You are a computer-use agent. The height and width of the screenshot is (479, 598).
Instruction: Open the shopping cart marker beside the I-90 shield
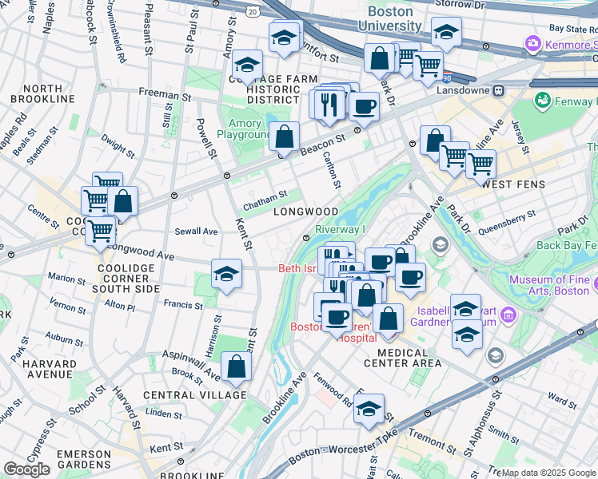click(428, 67)
